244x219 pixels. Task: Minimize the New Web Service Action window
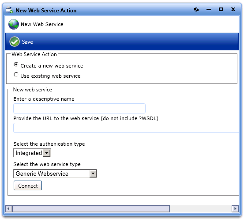(x=209, y=10)
